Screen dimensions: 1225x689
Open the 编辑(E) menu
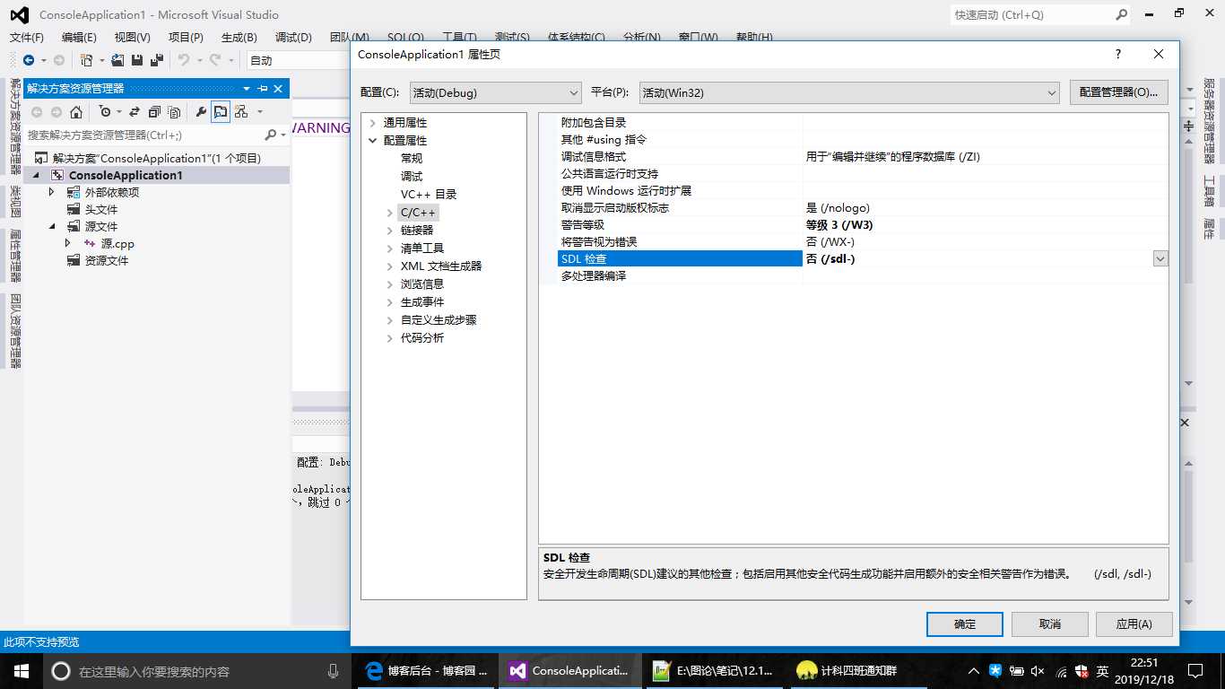point(79,37)
